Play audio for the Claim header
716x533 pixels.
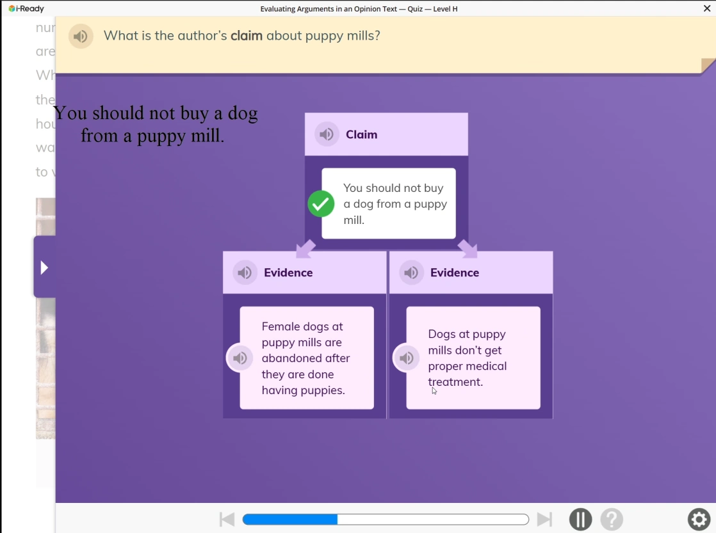(x=327, y=134)
